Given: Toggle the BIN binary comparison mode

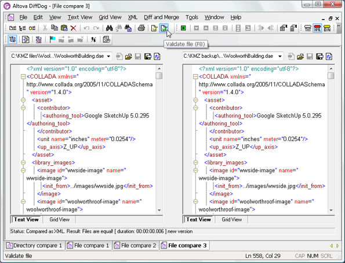Looking at the screenshot, I should [x=327, y=28].
